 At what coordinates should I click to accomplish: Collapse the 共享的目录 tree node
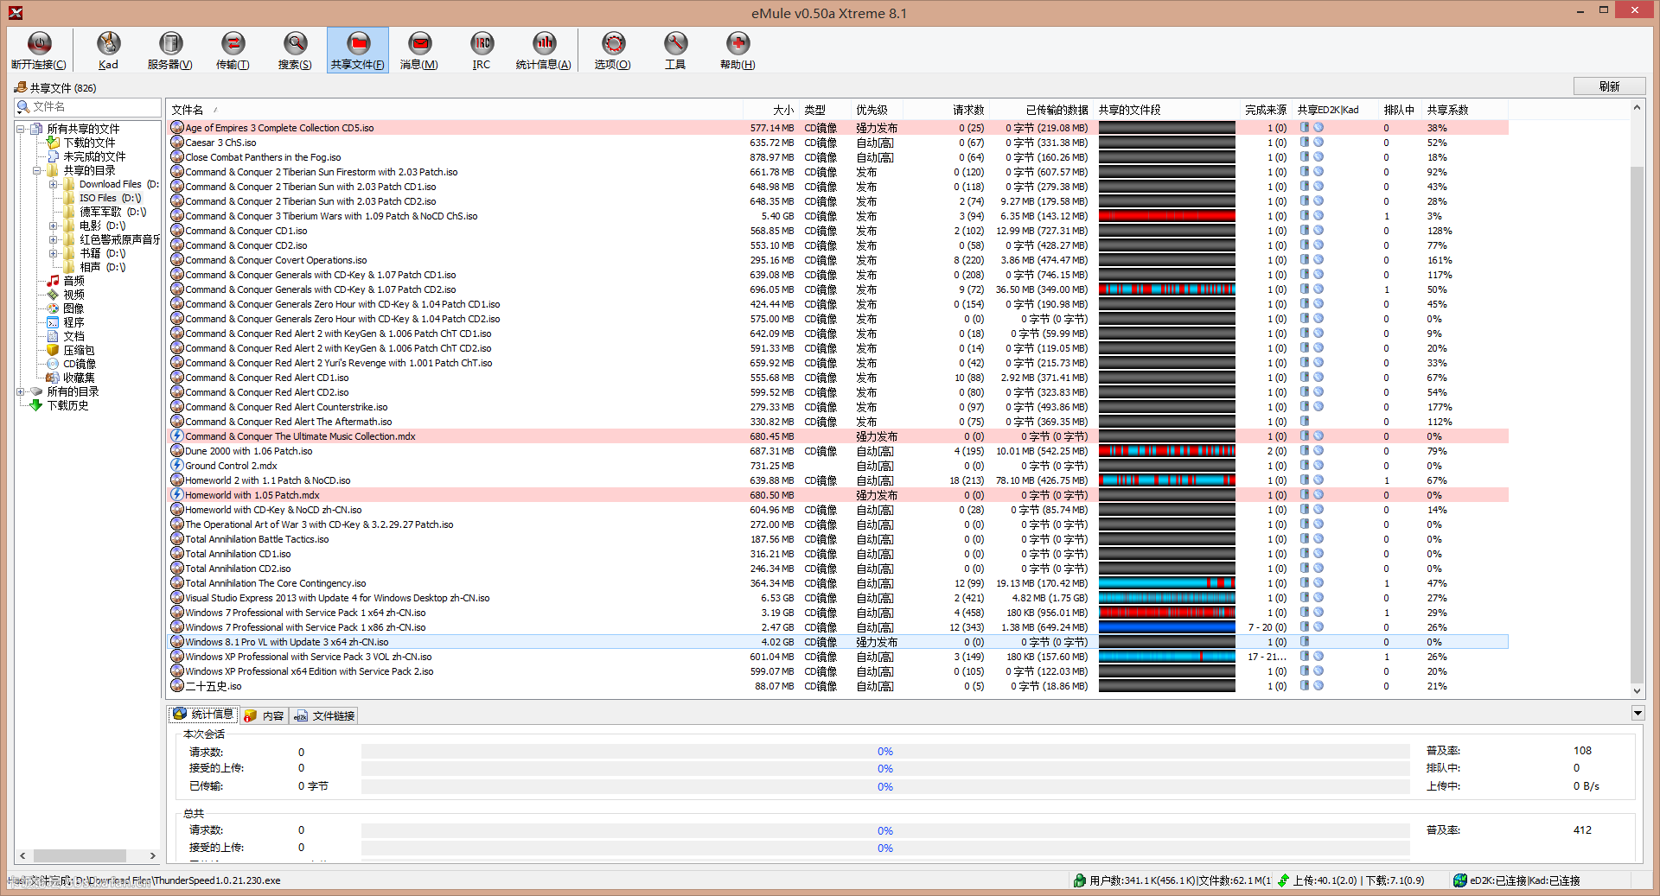(37, 170)
